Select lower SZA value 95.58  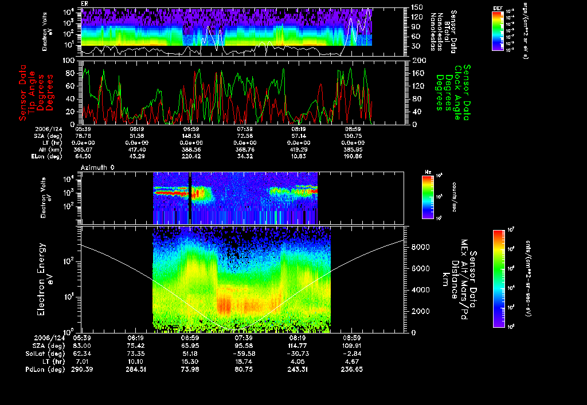pos(244,346)
